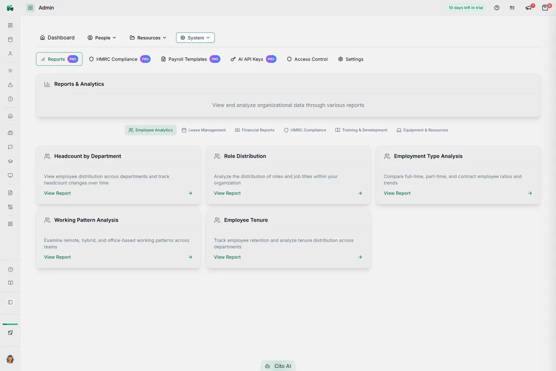Expand the Resources dropdown menu

pos(148,38)
